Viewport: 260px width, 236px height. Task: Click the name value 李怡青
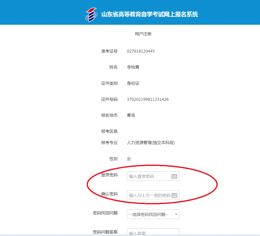click(133, 67)
